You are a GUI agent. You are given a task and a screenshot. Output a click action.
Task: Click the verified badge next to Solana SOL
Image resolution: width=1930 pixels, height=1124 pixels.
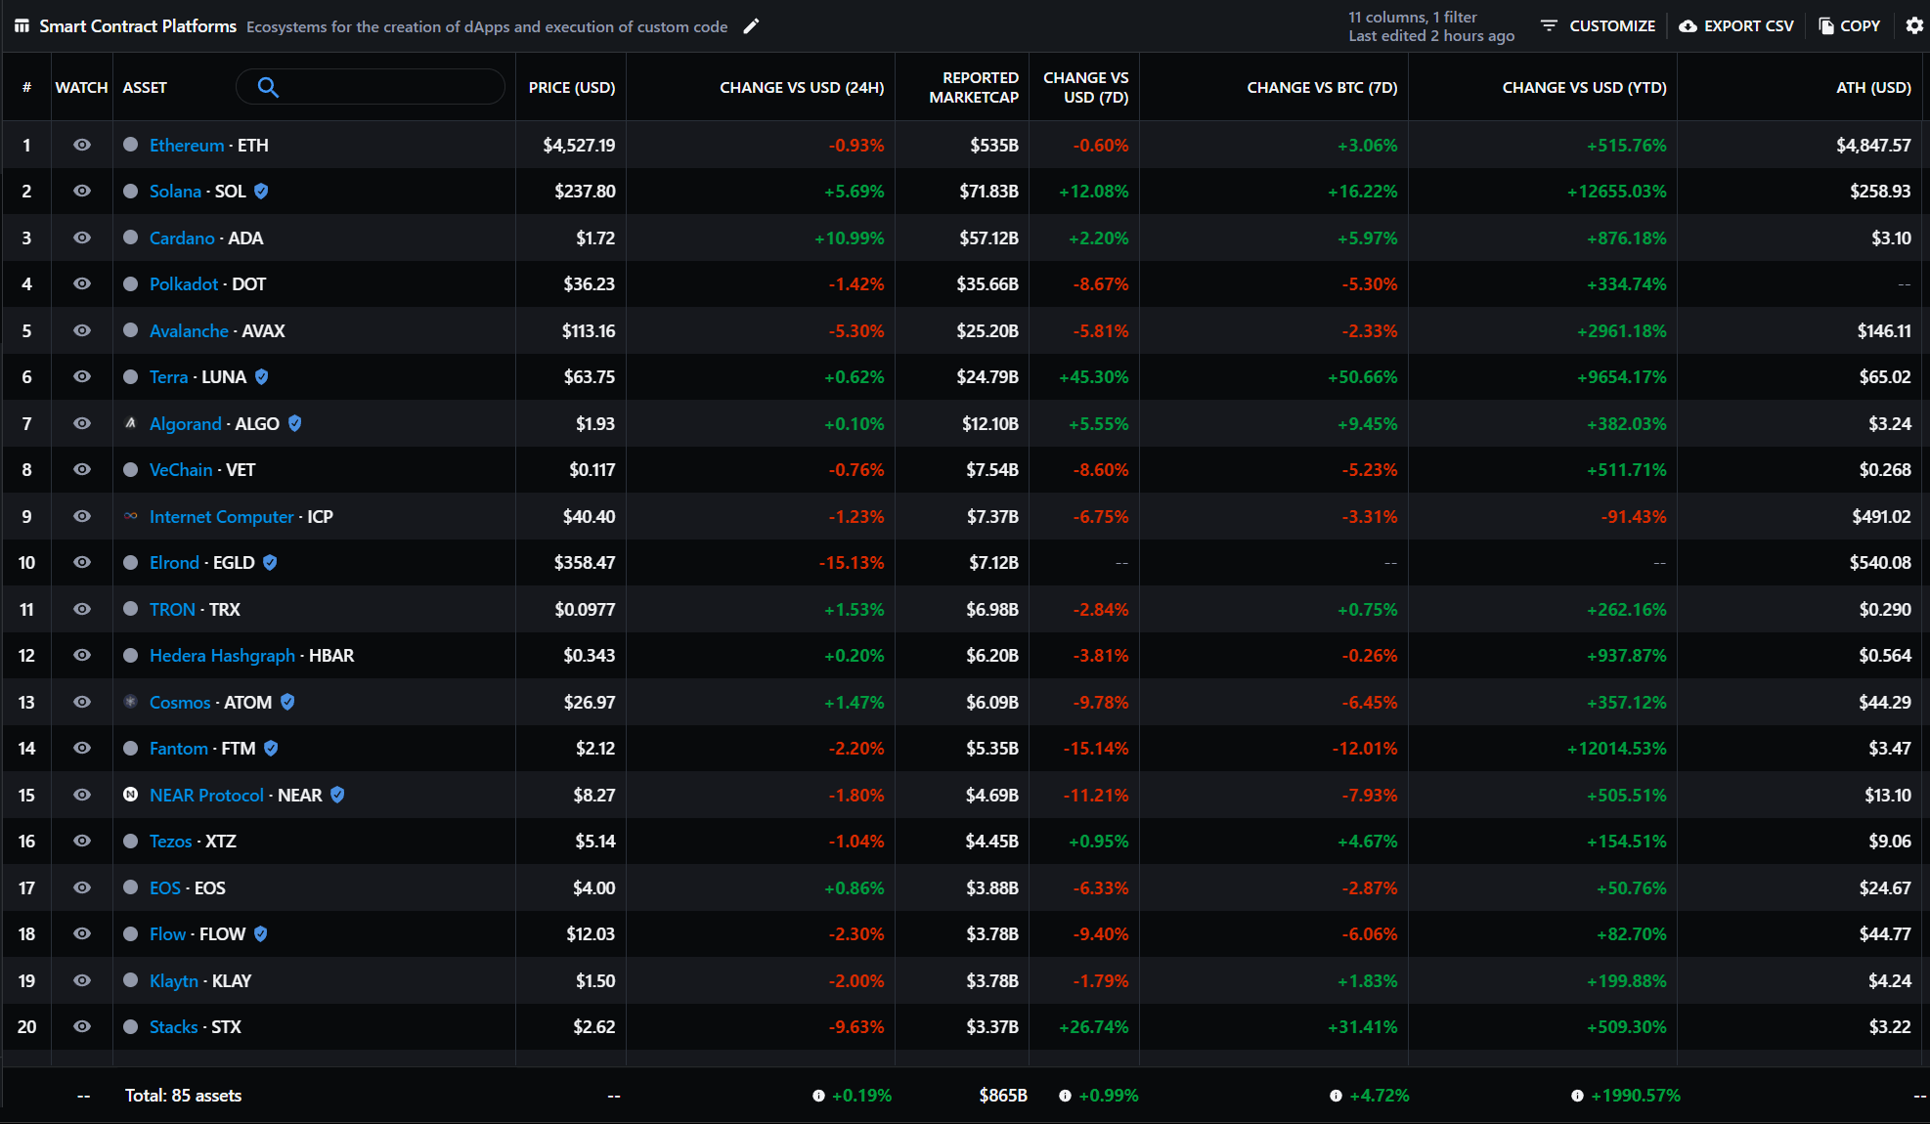pos(261,192)
